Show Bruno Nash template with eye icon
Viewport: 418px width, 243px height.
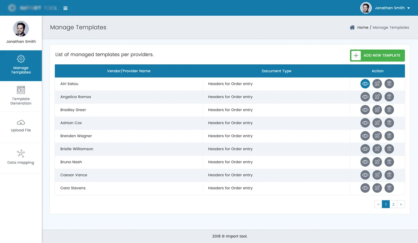click(x=365, y=162)
